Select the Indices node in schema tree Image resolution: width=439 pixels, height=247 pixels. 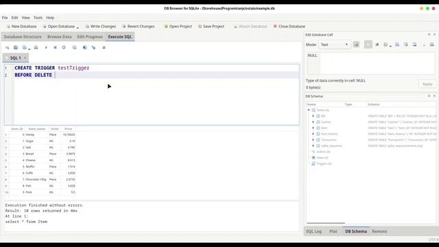pos(323,152)
